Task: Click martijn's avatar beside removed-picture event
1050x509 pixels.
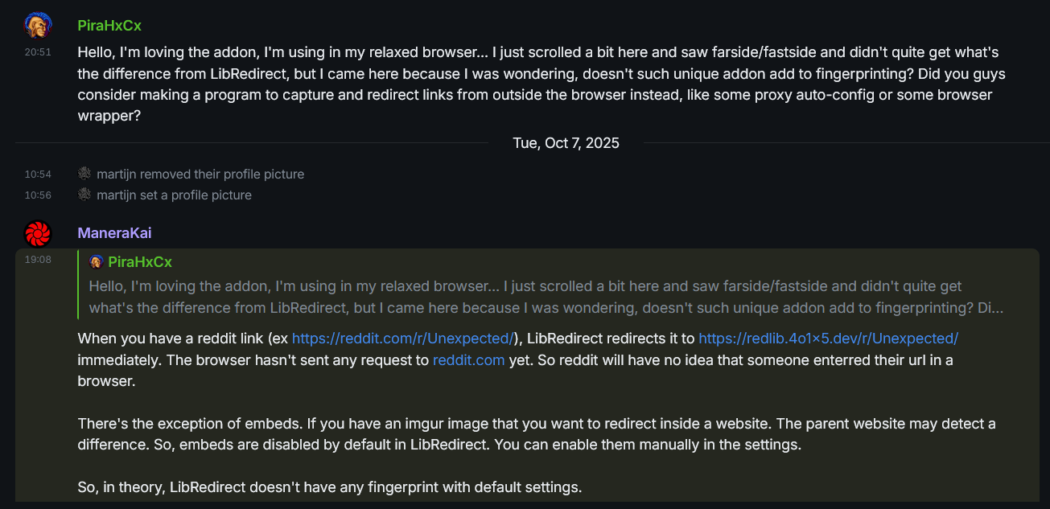Action: 84,174
